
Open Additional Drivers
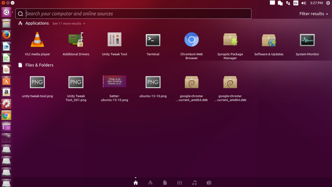click(76, 40)
